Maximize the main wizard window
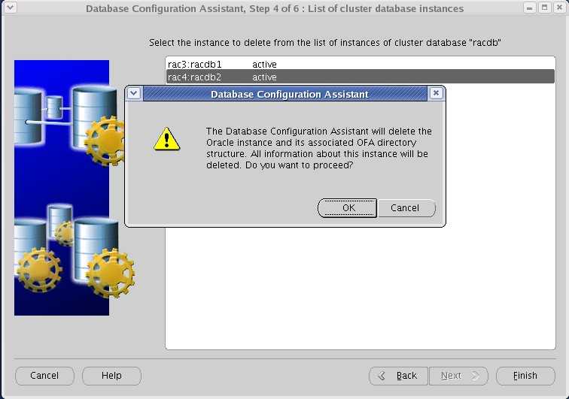Image resolution: width=569 pixels, height=399 pixels. pos(544,8)
